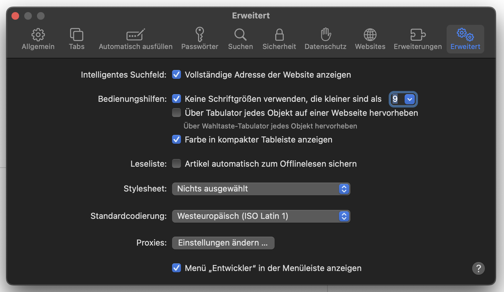Click the font size value field
This screenshot has height=292, width=504.
[396, 99]
